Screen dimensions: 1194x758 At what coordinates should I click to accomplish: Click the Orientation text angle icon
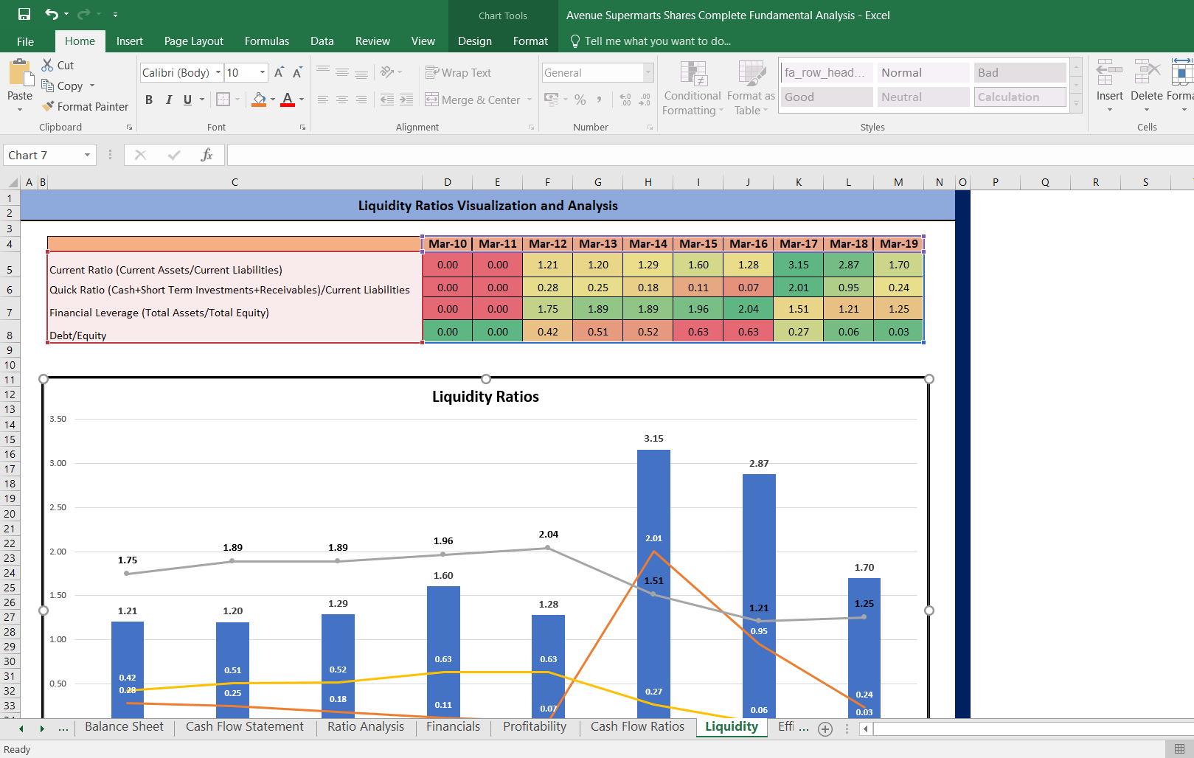click(387, 72)
